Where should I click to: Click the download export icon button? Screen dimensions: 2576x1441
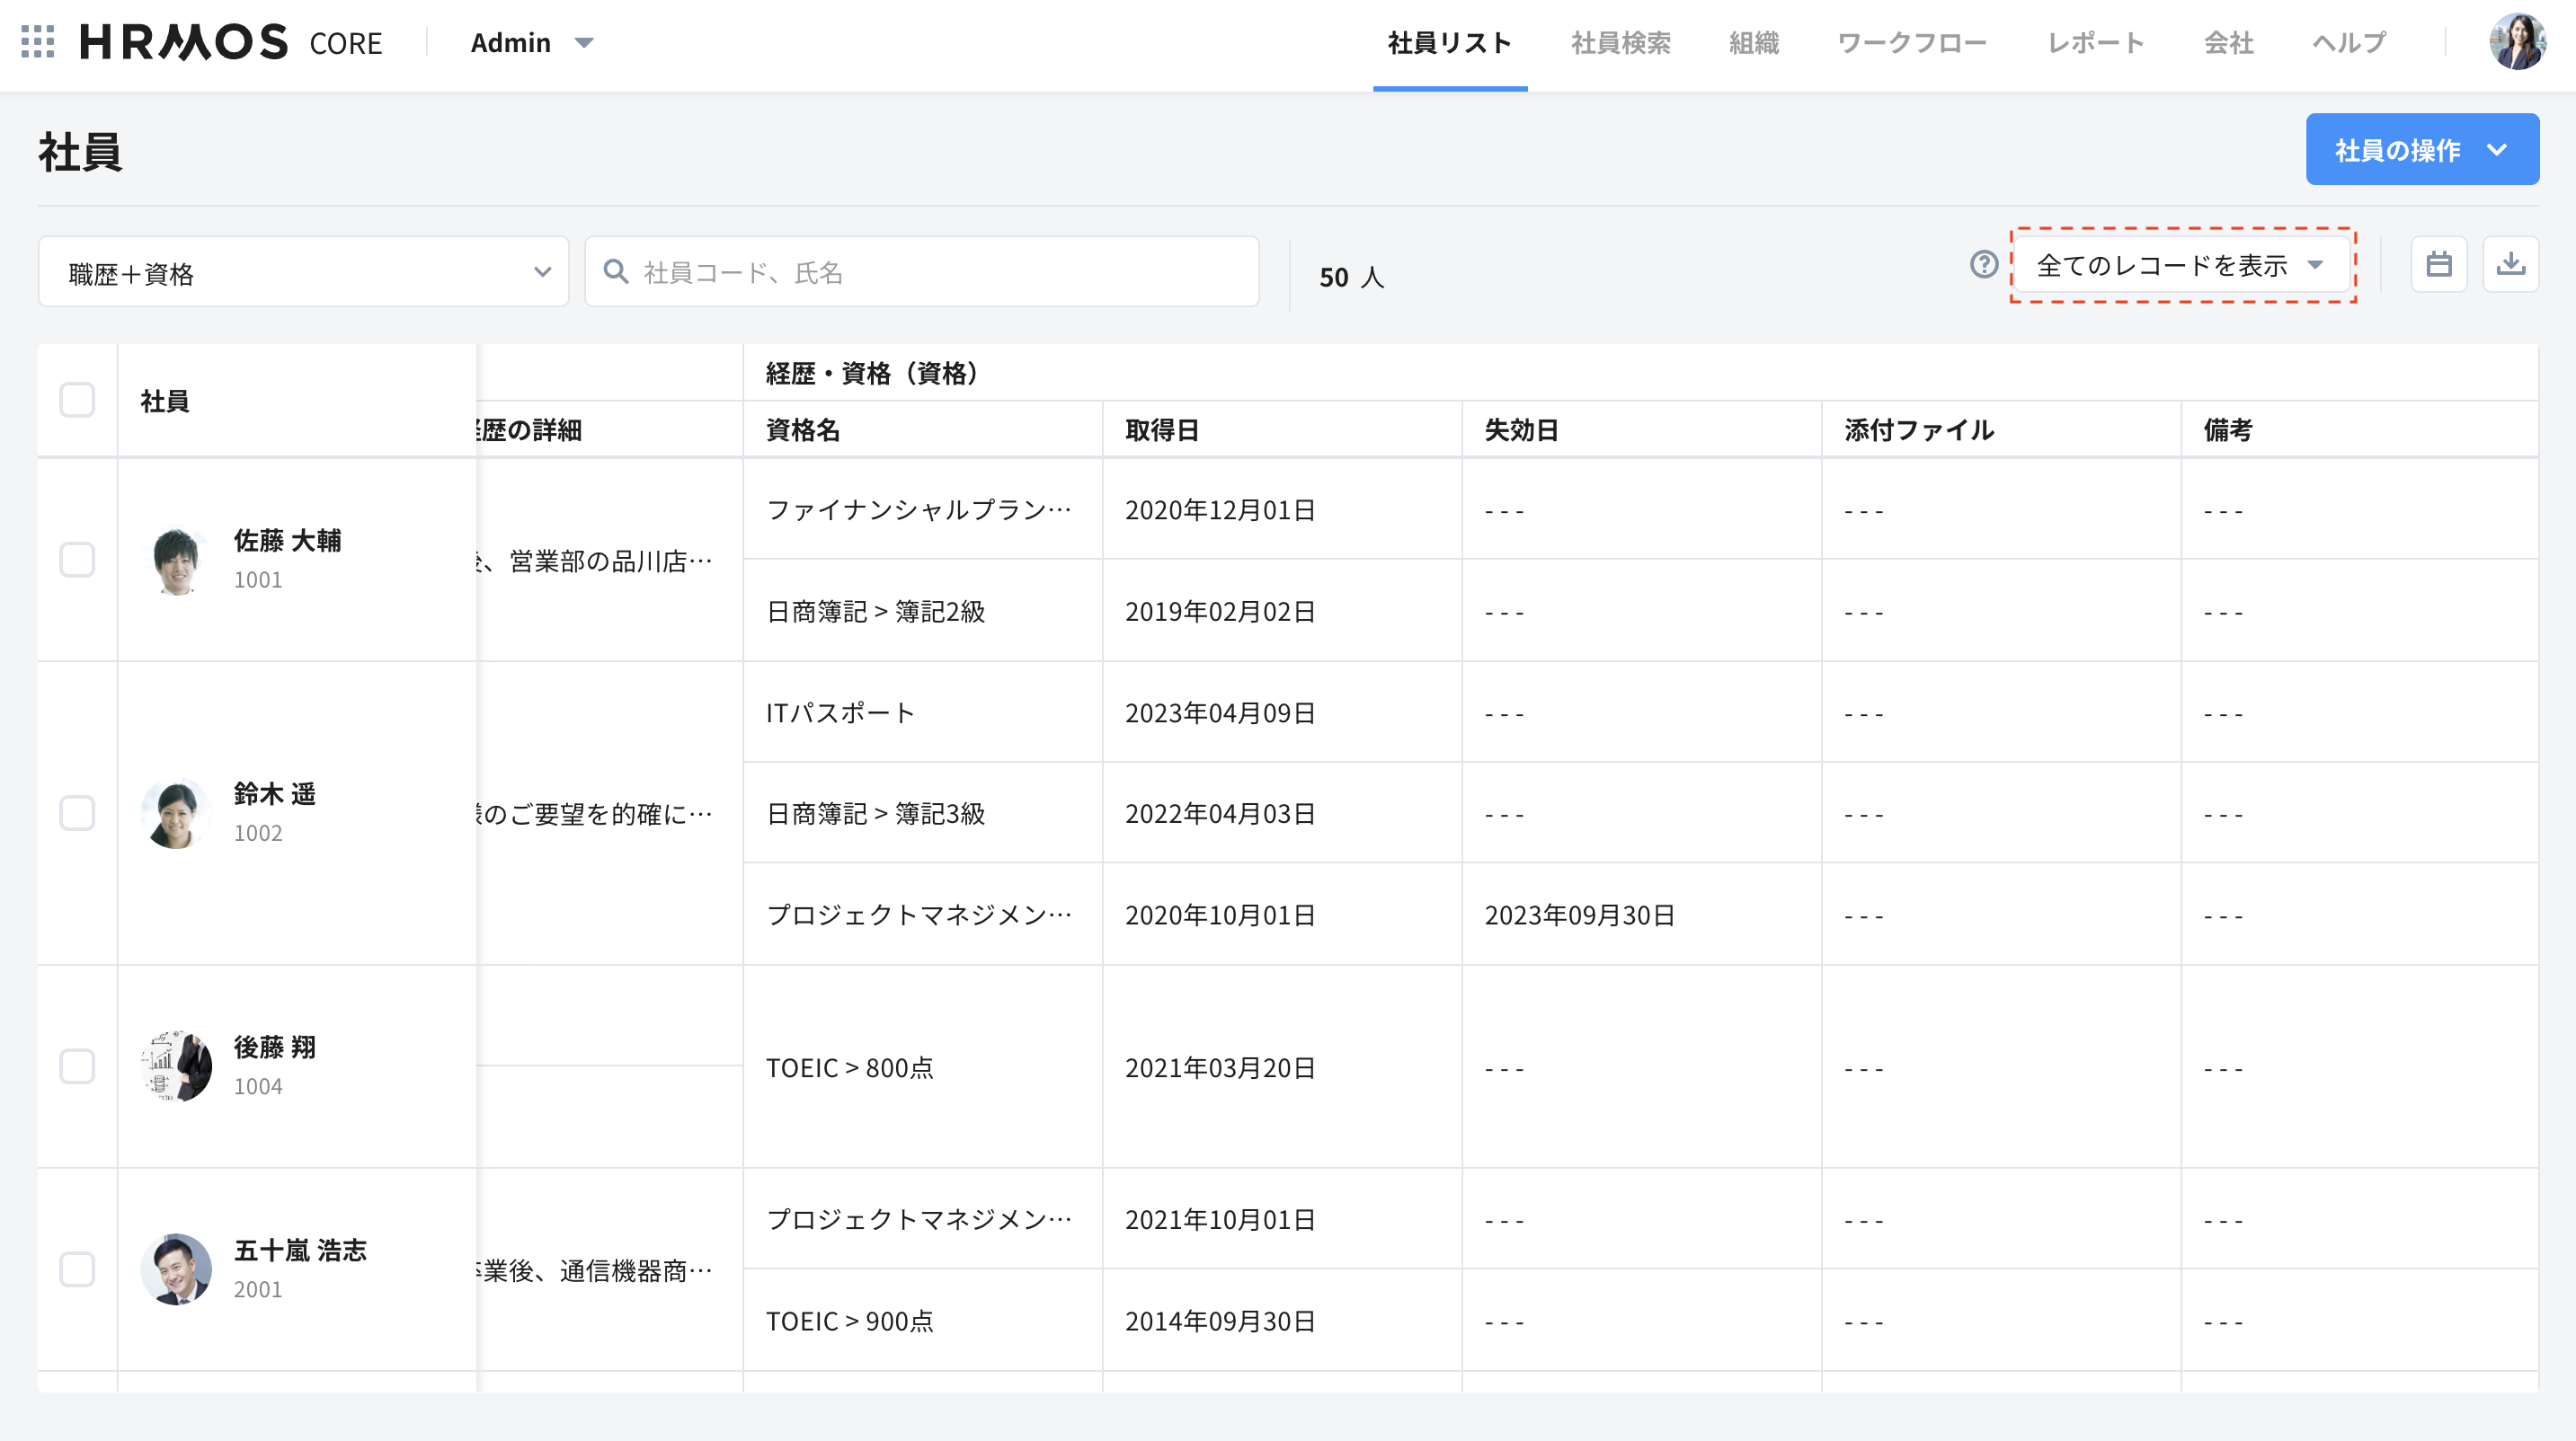point(2510,265)
